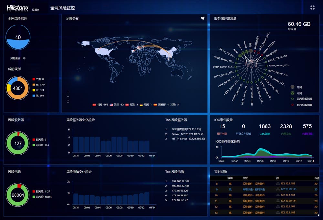323x220 pixels.
Task: Select realtime threat row number 12
Action: pos(265,207)
